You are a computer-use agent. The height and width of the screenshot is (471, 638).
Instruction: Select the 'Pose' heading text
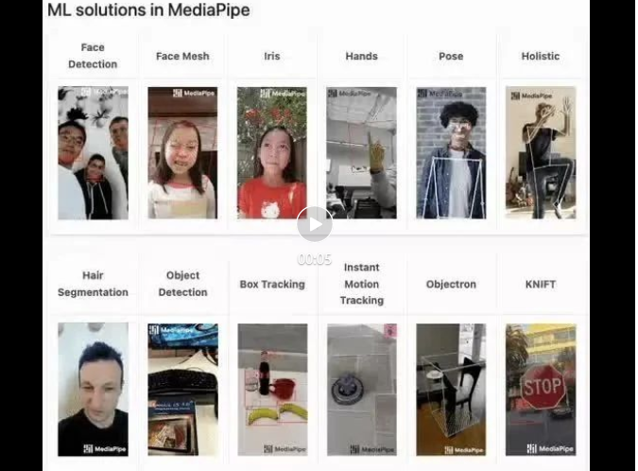[x=451, y=56]
